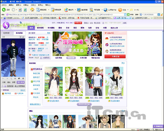This screenshot has height=131, width=164.
Task: Click the large fairy-tale promotional banner image
Action: point(77,44)
